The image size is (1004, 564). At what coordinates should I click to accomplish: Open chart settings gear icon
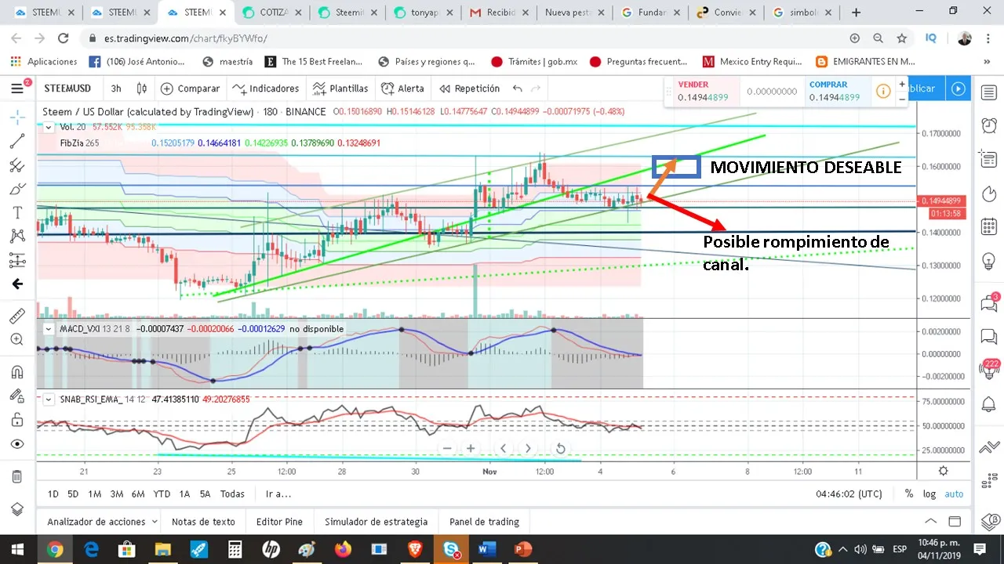943,471
